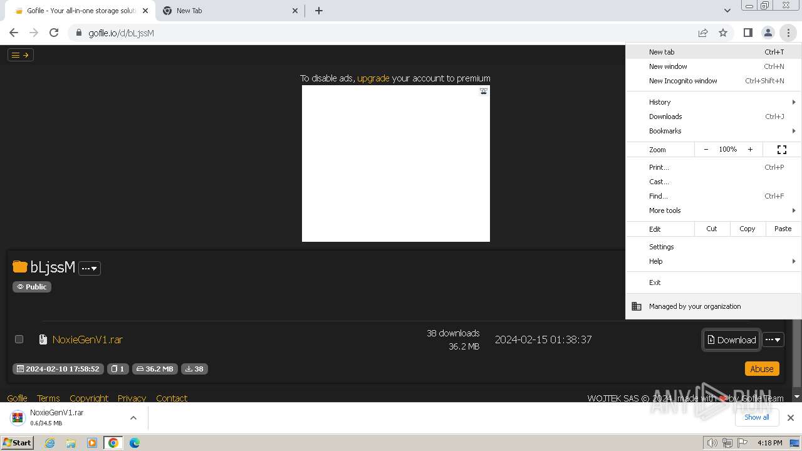
Task: Report the file with Abuse button
Action: [762, 369]
